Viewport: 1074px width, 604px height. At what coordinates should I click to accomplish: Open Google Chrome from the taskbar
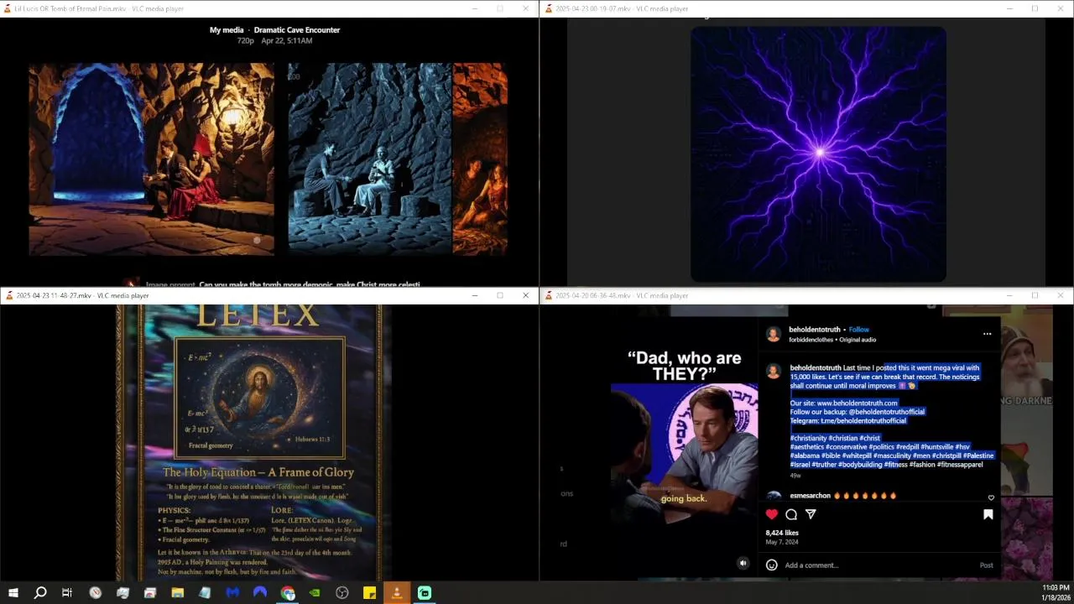(288, 593)
